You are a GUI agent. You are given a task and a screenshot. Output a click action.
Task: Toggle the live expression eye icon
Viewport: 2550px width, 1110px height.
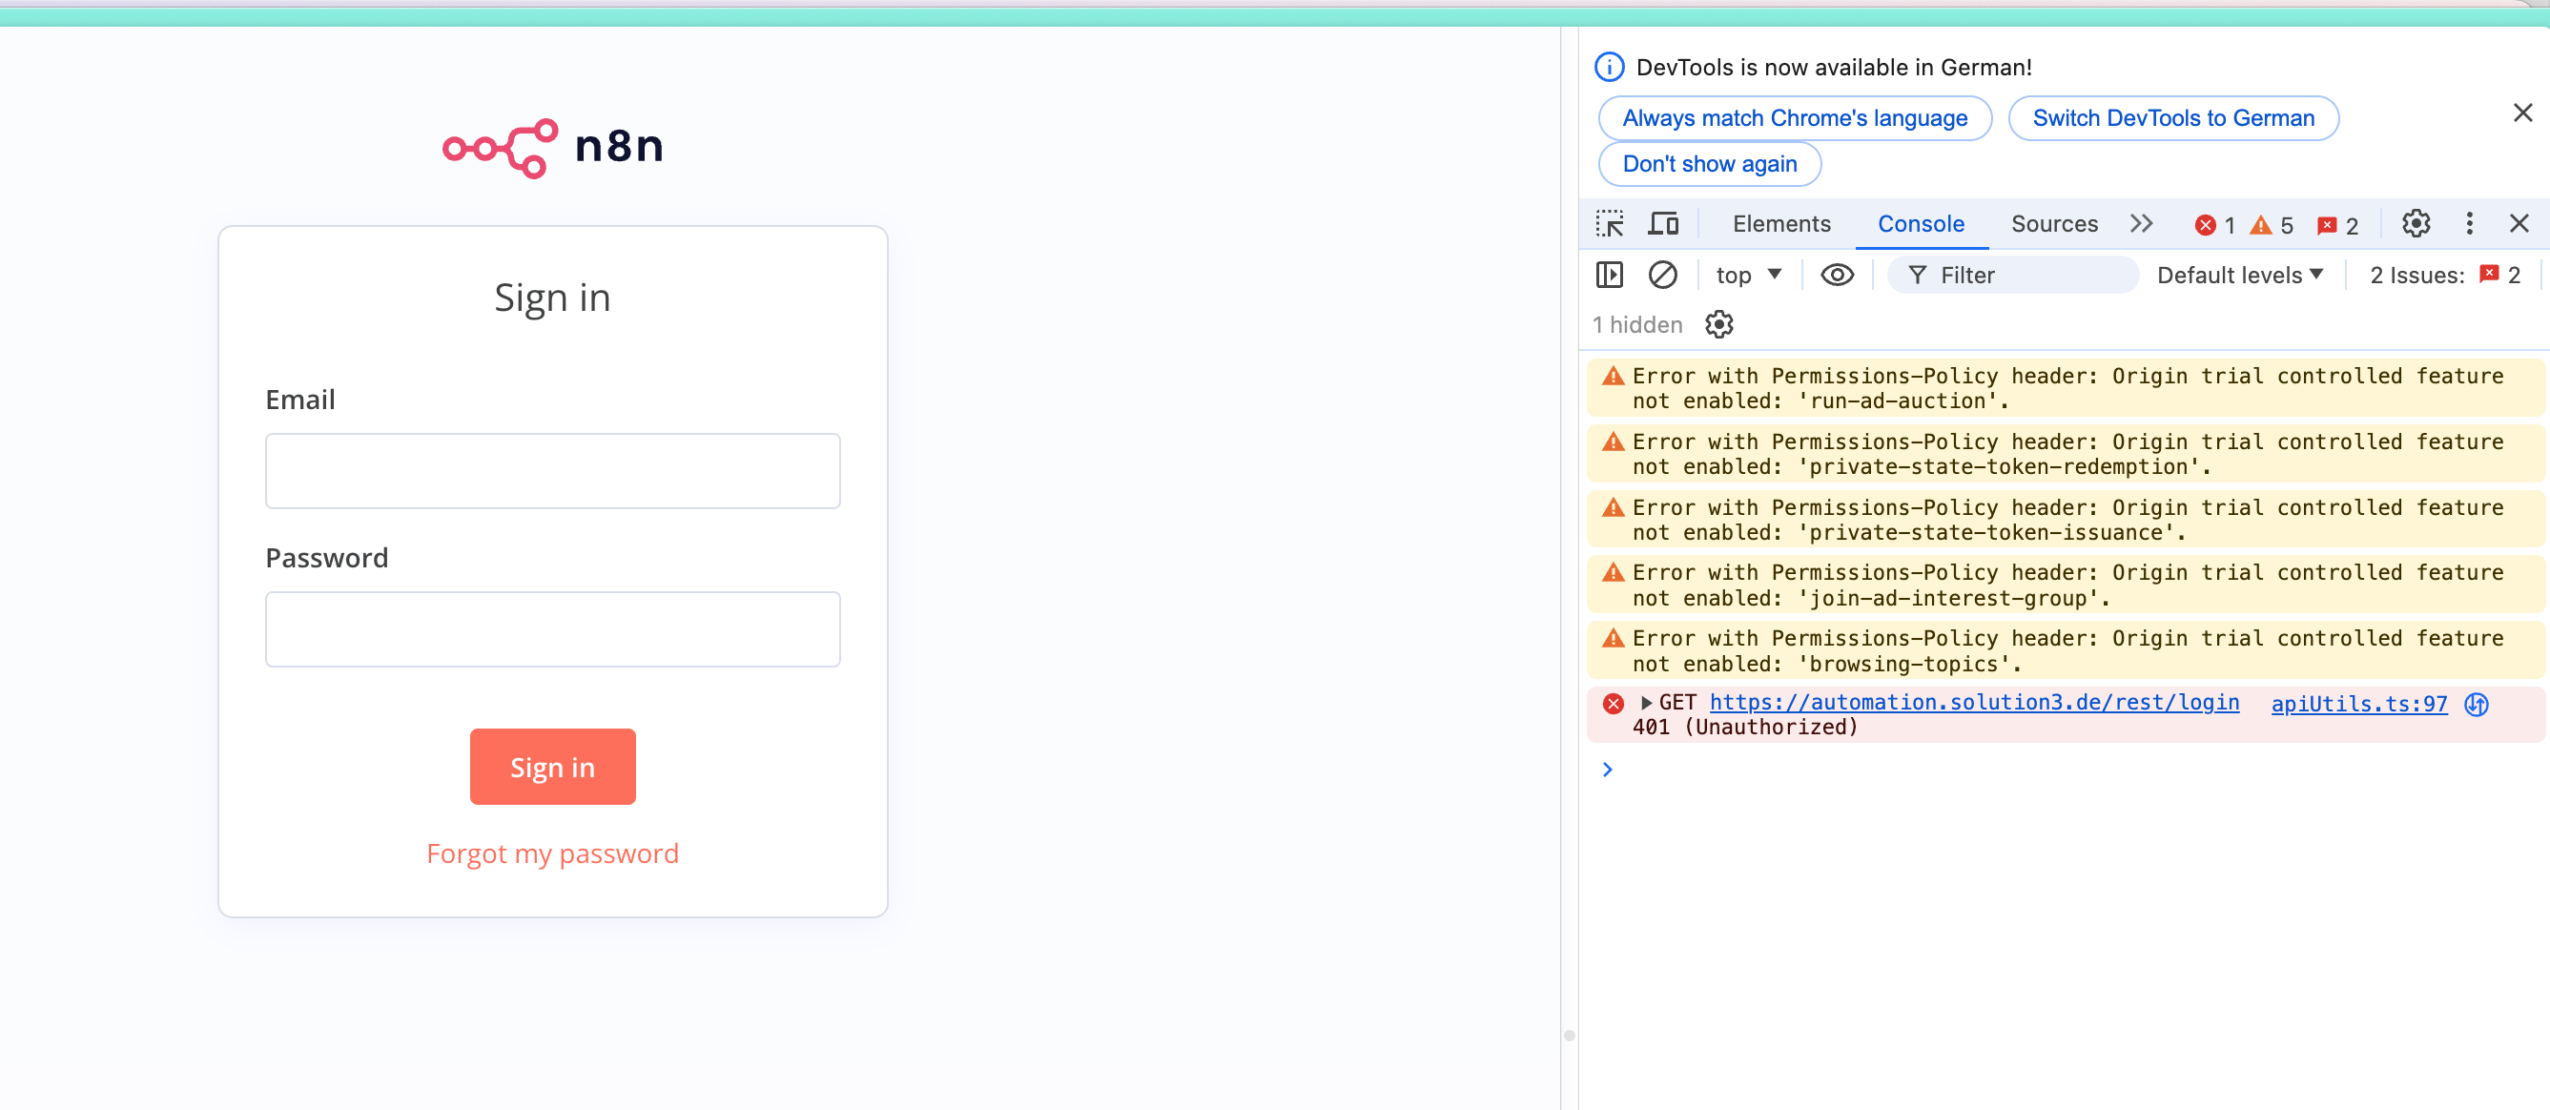click(1837, 276)
